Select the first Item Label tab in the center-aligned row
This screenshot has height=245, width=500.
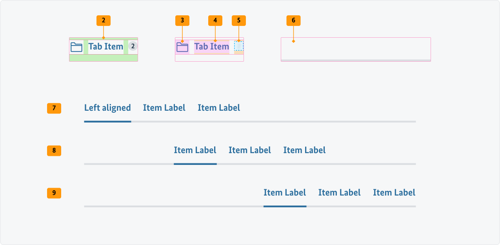click(195, 150)
